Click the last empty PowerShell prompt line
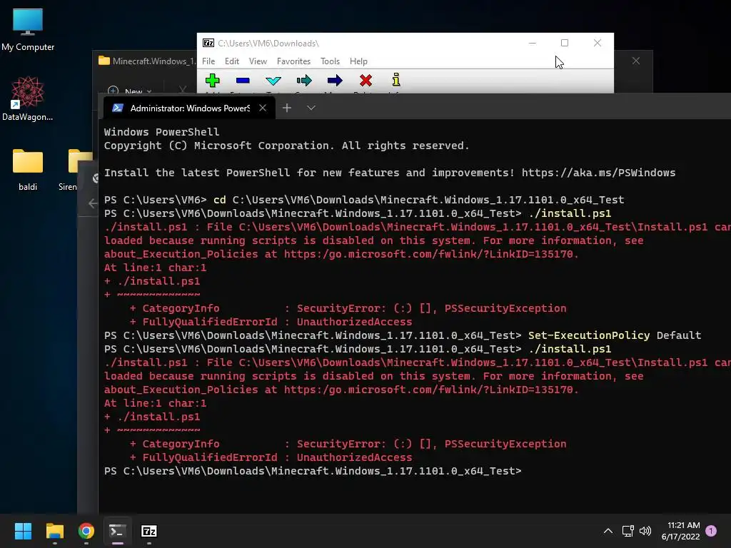Screen dimensions: 731x548 pos(313,471)
